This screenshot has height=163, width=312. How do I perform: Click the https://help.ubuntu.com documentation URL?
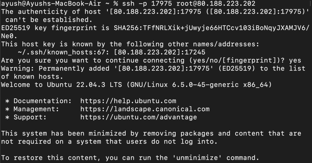(128, 101)
